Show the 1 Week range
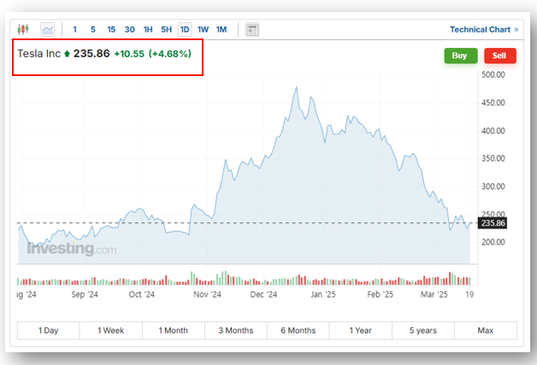The height and width of the screenshot is (365, 537). pyautogui.click(x=111, y=331)
